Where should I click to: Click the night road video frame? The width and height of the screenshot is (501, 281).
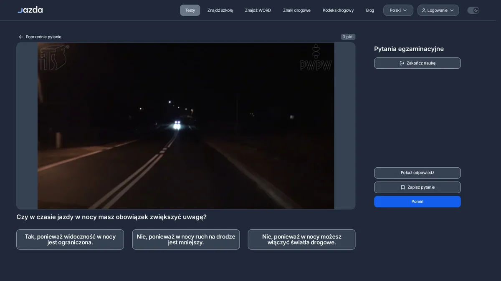click(x=186, y=126)
